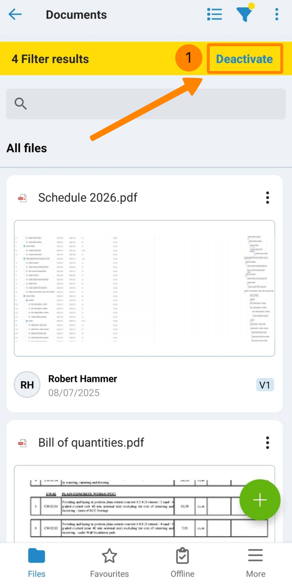Open the More menu tab
The image size is (292, 587).
[255, 562]
